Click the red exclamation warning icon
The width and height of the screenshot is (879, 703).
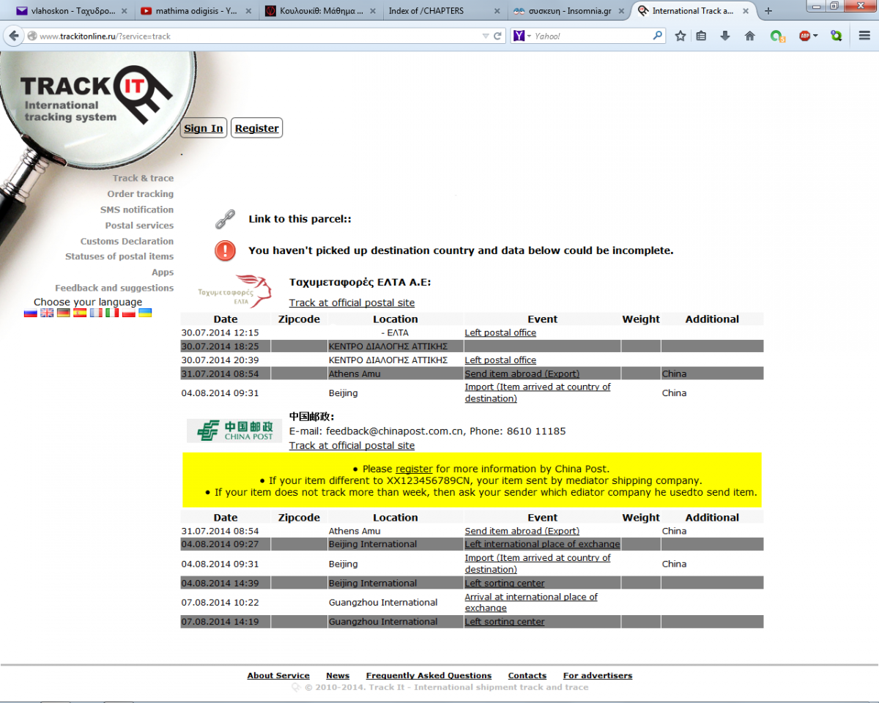click(x=225, y=250)
